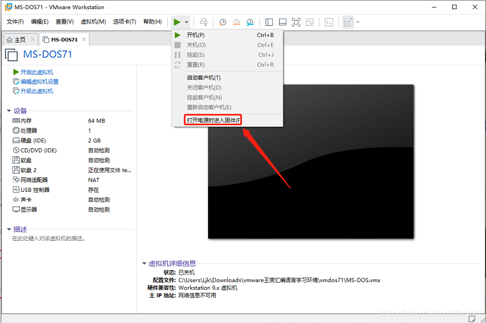The image size is (486, 323).
Task: Click the Unity mode toolbar icon
Action: (x=310, y=23)
